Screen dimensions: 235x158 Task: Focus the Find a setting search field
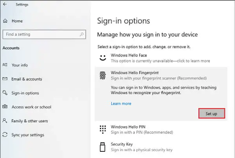point(44,35)
